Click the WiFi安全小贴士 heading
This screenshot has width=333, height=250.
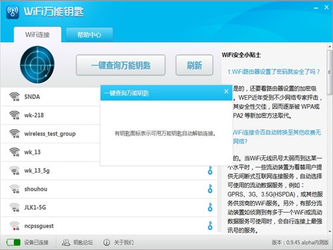tap(241, 55)
